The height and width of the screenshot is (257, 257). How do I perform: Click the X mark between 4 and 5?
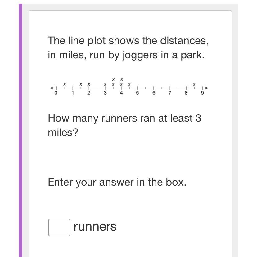[129, 84]
